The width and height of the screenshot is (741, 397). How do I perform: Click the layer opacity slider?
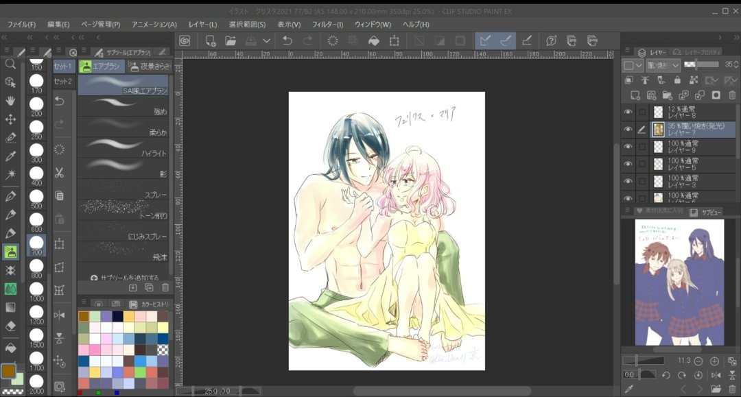coord(702,64)
